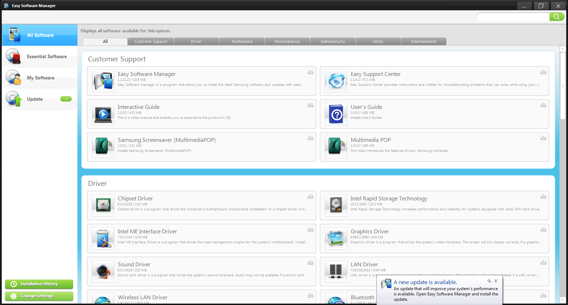Image resolution: width=568 pixels, height=305 pixels.
Task: Click install icon on User's Guide card
Action: point(544,105)
